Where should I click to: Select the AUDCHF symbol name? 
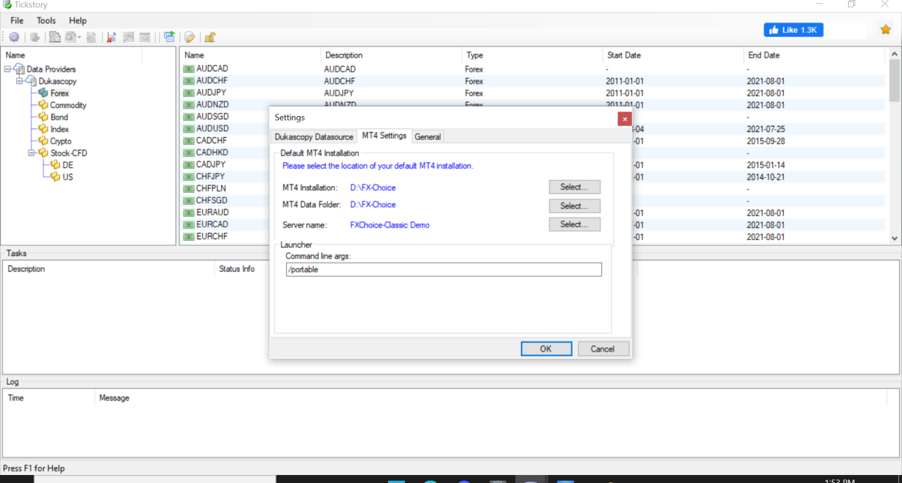tap(212, 81)
